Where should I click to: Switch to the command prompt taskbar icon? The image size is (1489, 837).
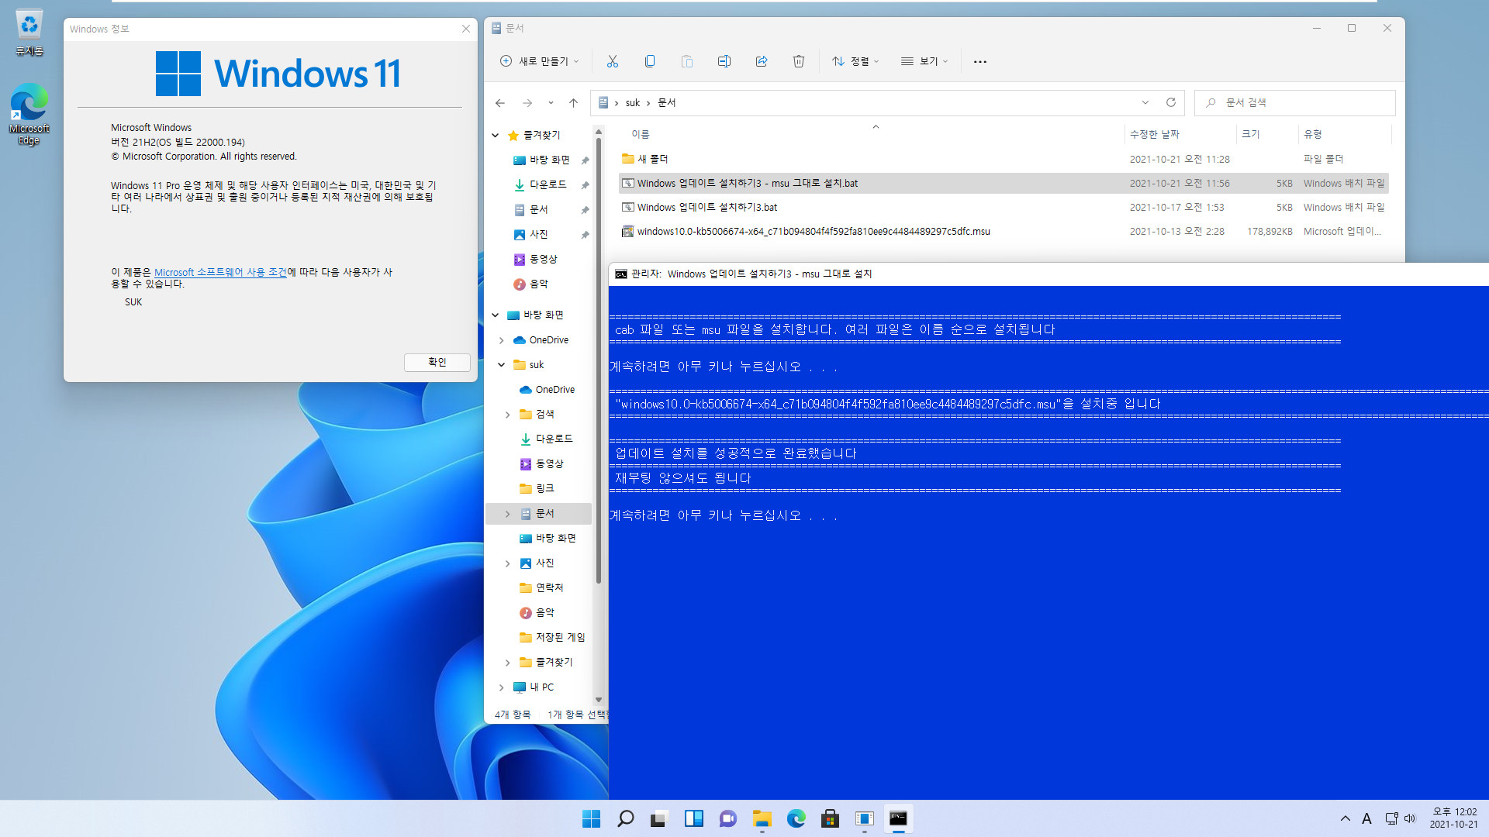coord(898,818)
